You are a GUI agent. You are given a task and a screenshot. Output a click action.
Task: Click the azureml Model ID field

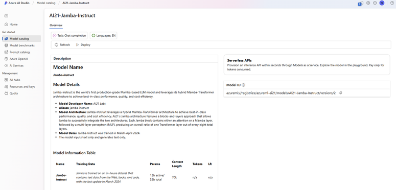[x=281, y=93]
